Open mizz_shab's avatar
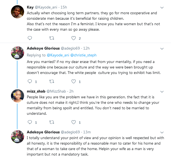This screenshot has height=158, width=171. (x=18, y=96)
